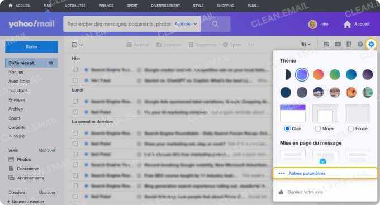The image size is (380, 205).
Task: Tick first checkbox under La semaine dernière
Action: point(75,133)
